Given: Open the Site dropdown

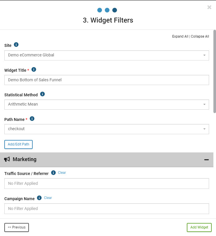Looking at the screenshot, I should (107, 55).
